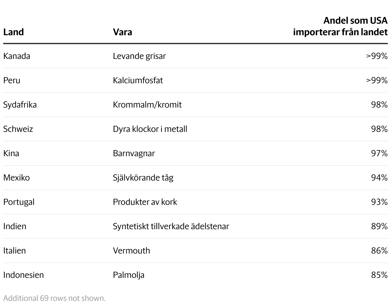Select the Sydafrika row cell

(20, 105)
